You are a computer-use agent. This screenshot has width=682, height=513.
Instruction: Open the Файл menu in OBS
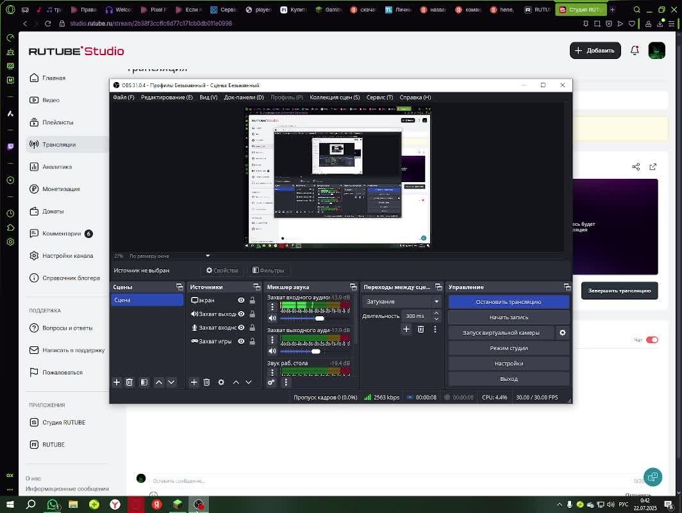[124, 97]
